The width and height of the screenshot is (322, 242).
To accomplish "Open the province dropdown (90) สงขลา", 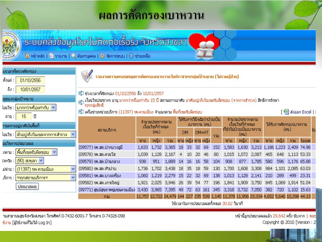I will 30,161.
